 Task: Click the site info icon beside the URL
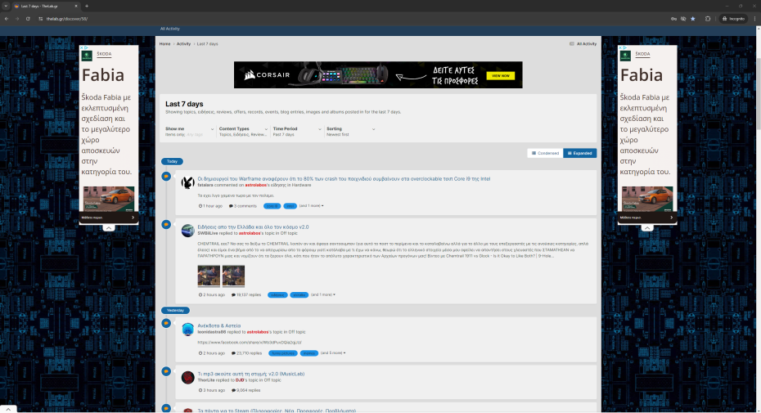41,19
